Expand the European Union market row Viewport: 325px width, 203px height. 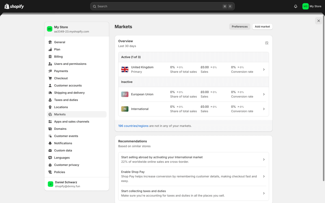tap(264, 94)
